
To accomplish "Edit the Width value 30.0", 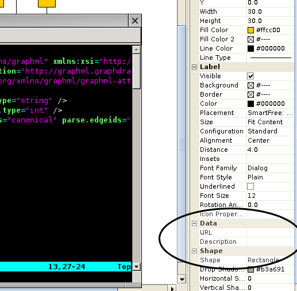I will (271, 12).
